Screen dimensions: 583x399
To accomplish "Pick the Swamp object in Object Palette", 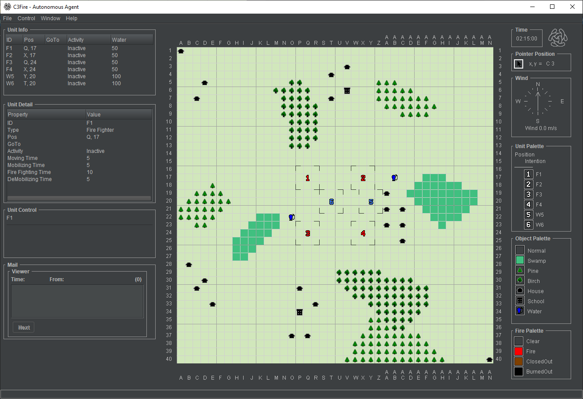I will coord(520,261).
